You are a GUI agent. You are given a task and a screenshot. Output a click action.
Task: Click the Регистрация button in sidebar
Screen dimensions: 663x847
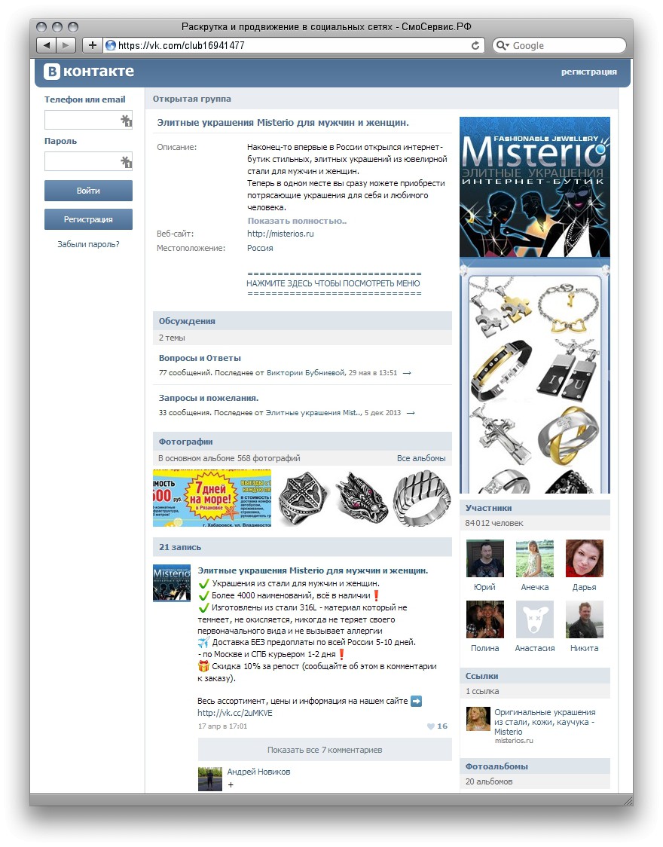point(88,219)
